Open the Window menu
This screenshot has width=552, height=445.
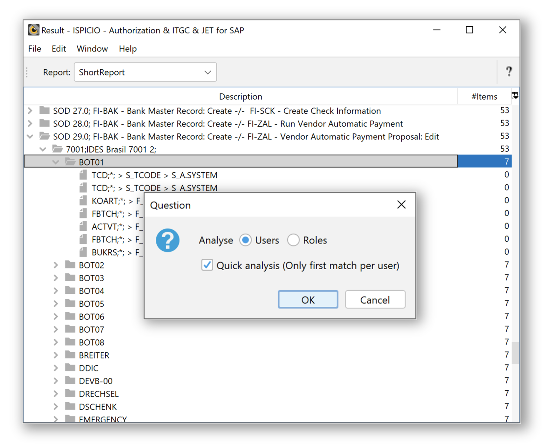92,48
